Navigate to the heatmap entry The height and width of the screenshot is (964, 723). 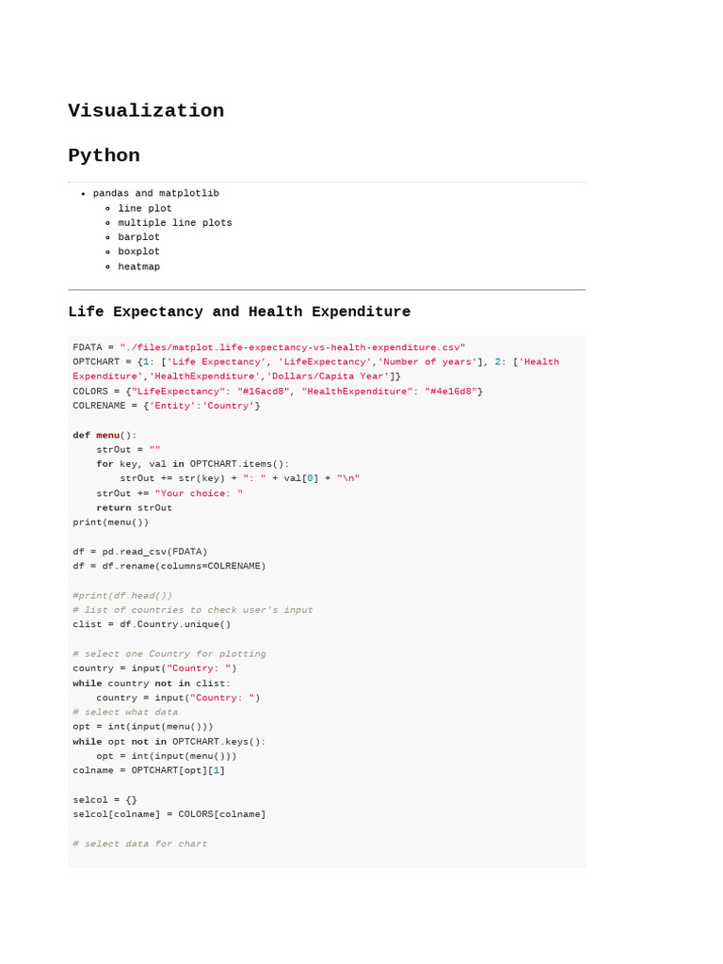click(x=138, y=267)
